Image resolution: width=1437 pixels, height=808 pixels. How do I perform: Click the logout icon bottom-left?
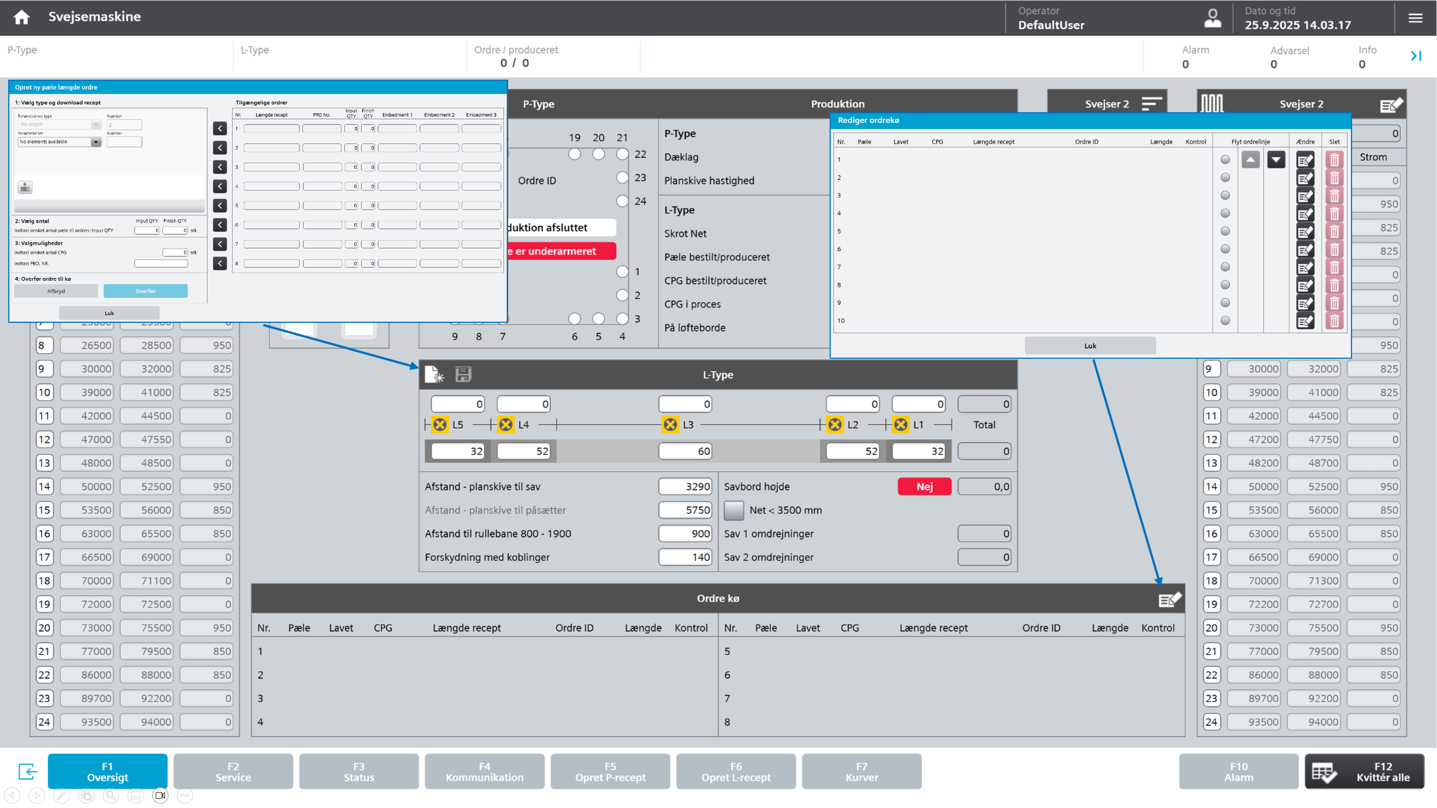(x=27, y=771)
